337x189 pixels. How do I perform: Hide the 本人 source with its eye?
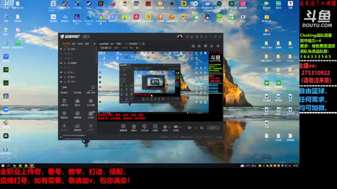click(61, 72)
